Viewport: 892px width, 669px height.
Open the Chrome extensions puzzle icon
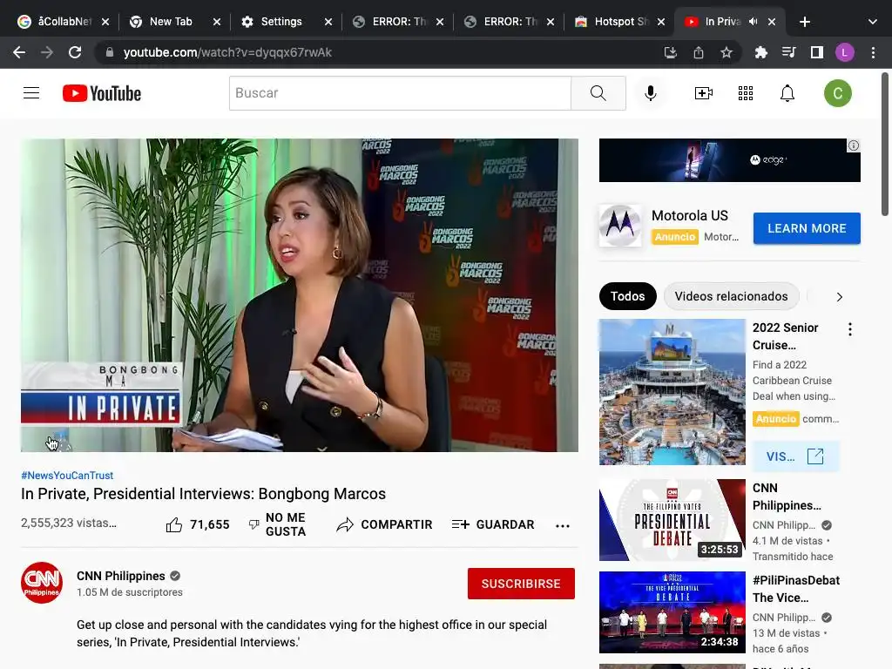click(x=760, y=52)
